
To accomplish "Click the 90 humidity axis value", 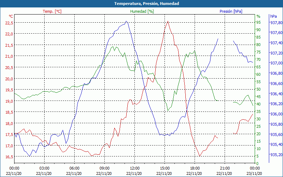I will [259, 30].
